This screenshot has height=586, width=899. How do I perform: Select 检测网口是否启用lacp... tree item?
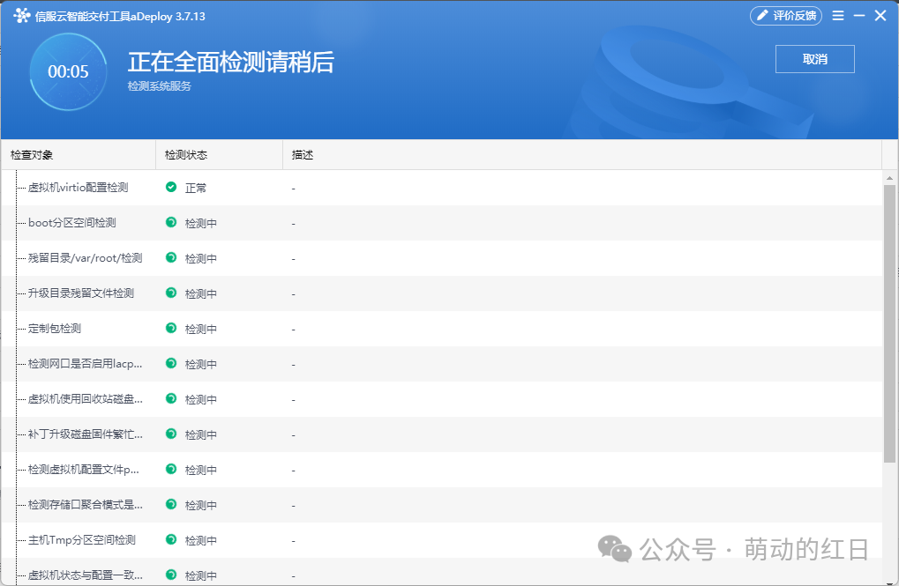[x=85, y=363]
